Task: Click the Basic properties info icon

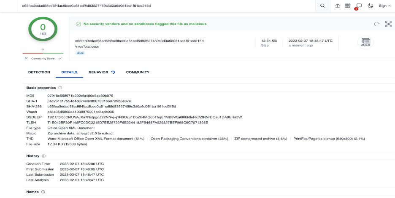Action: click(60, 88)
